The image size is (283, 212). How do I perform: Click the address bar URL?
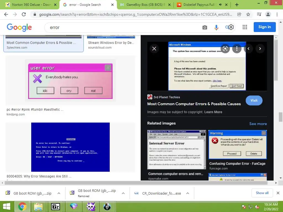(x=135, y=14)
